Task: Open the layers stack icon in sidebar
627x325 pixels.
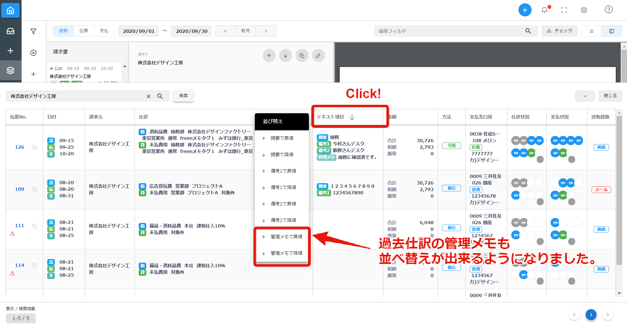Action: tap(10, 70)
